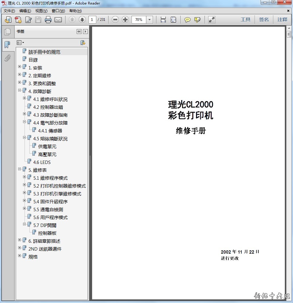
Task: Open the zoom percentage dropdown
Action: click(x=150, y=20)
